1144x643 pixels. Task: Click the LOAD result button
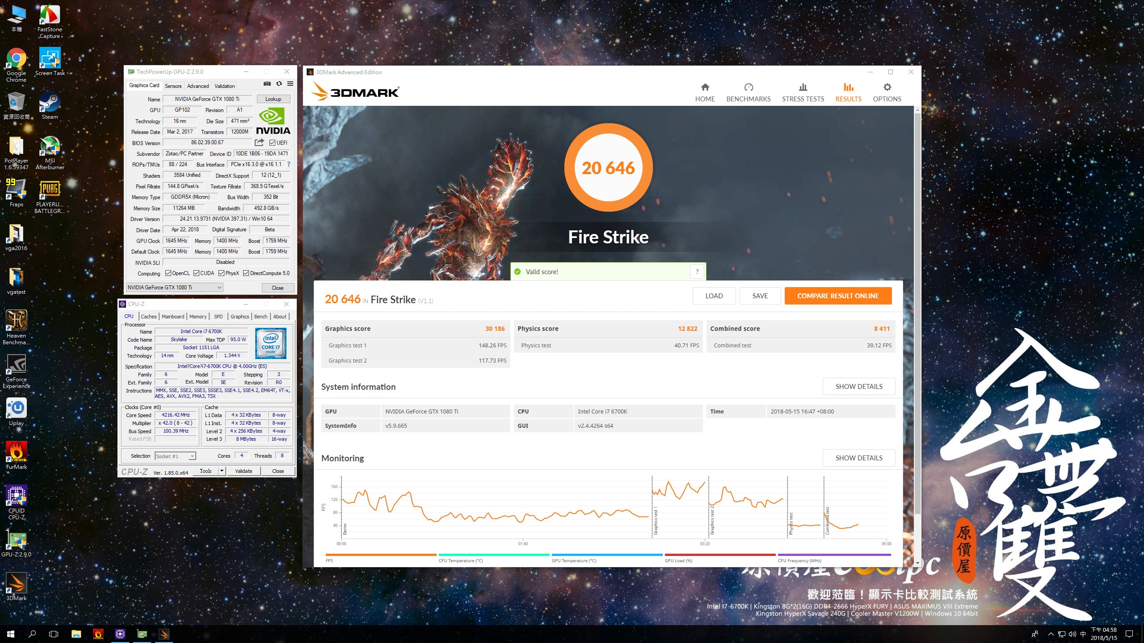click(714, 296)
